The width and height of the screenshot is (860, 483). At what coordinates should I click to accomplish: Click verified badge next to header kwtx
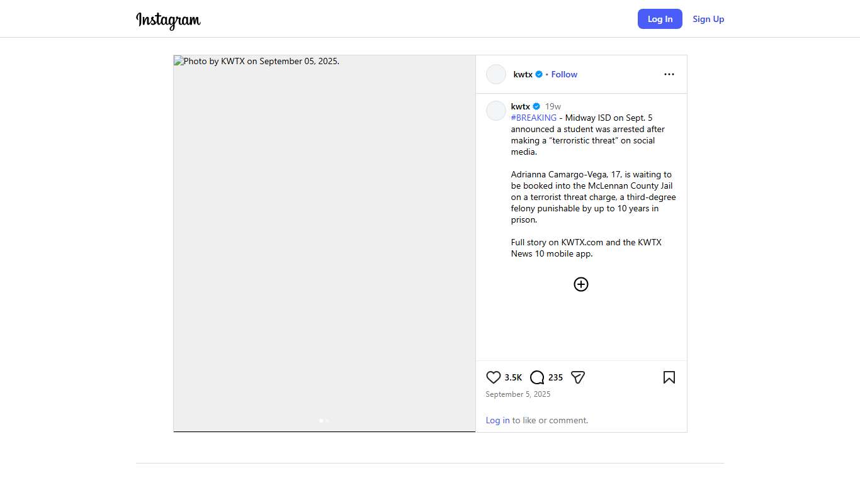click(539, 74)
